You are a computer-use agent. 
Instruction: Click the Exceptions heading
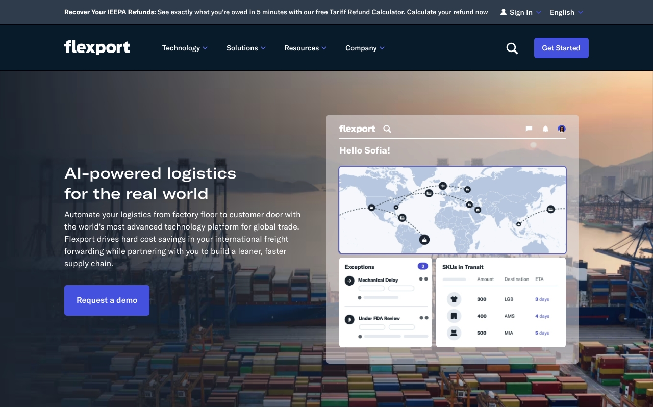coord(360,267)
